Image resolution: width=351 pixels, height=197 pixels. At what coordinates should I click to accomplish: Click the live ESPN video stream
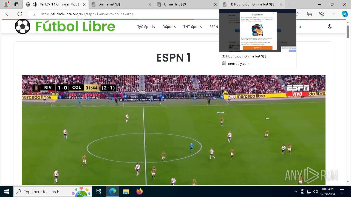click(174, 130)
